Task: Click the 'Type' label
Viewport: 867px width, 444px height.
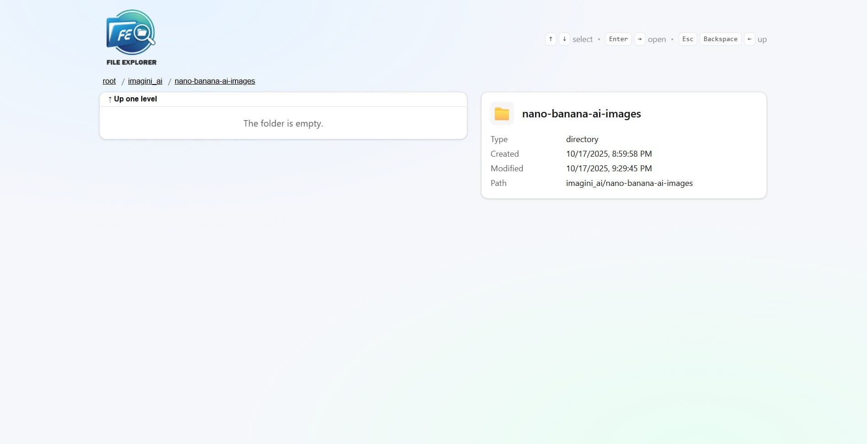Action: point(499,139)
